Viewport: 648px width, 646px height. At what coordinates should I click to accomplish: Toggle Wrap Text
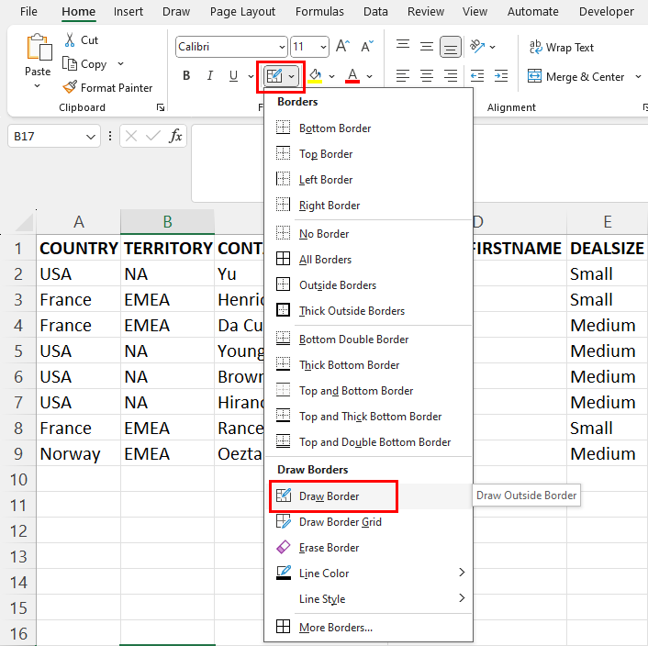(x=561, y=47)
